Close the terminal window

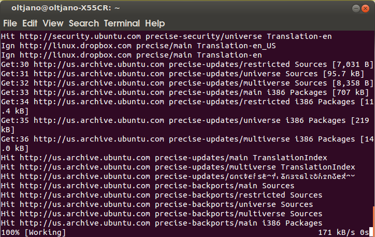point(366,8)
